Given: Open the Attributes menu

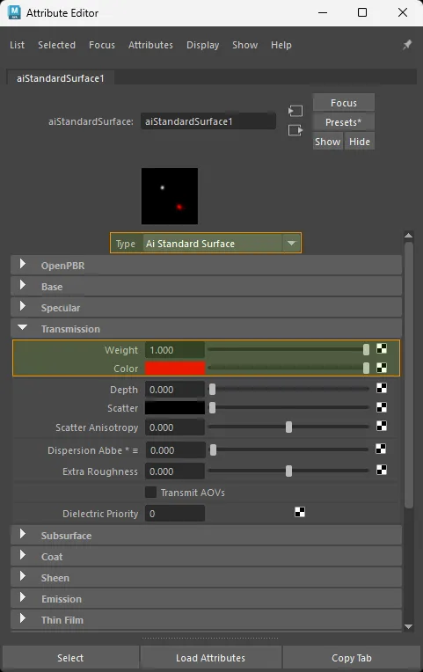Looking at the screenshot, I should tap(151, 45).
